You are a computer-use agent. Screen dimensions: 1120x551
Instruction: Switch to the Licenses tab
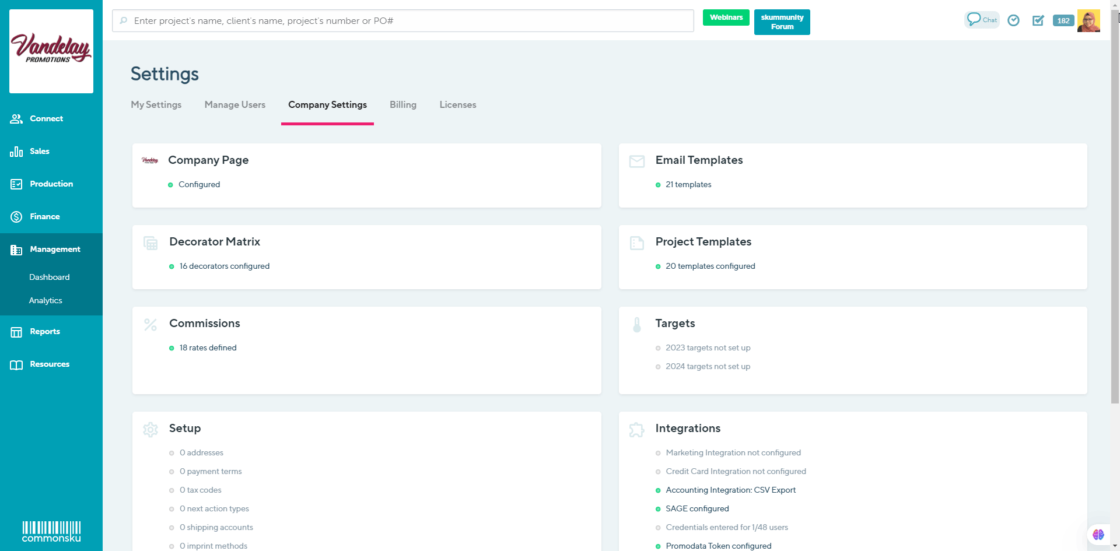click(x=457, y=105)
